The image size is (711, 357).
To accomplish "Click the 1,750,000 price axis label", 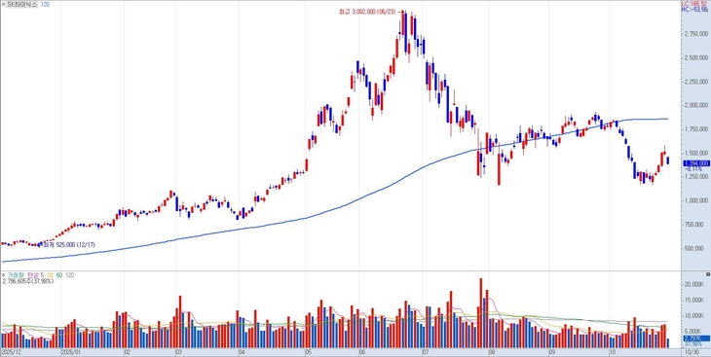I will pyautogui.click(x=697, y=129).
